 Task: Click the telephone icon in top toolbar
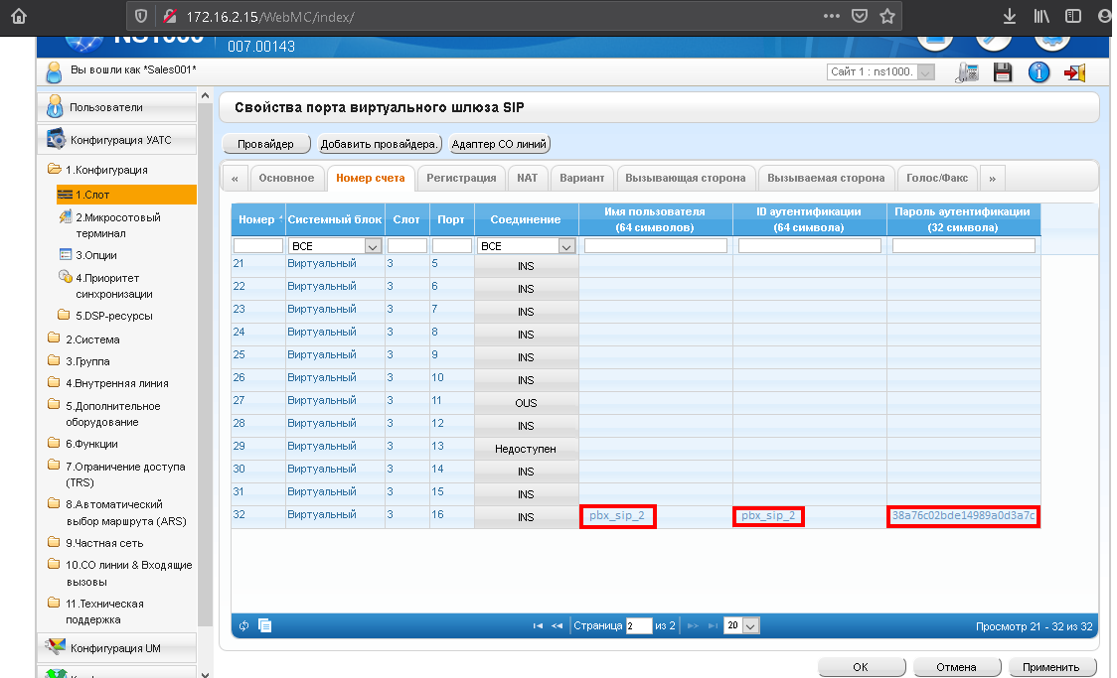pyautogui.click(x=966, y=72)
